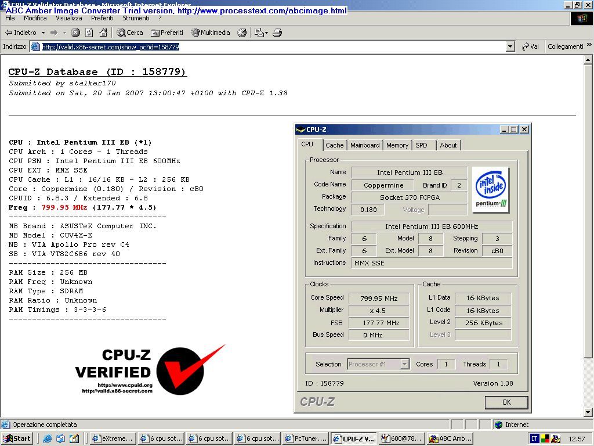This screenshot has height=446, width=594.
Task: Switch to PcTuner... taskbar window
Action: pos(305,439)
